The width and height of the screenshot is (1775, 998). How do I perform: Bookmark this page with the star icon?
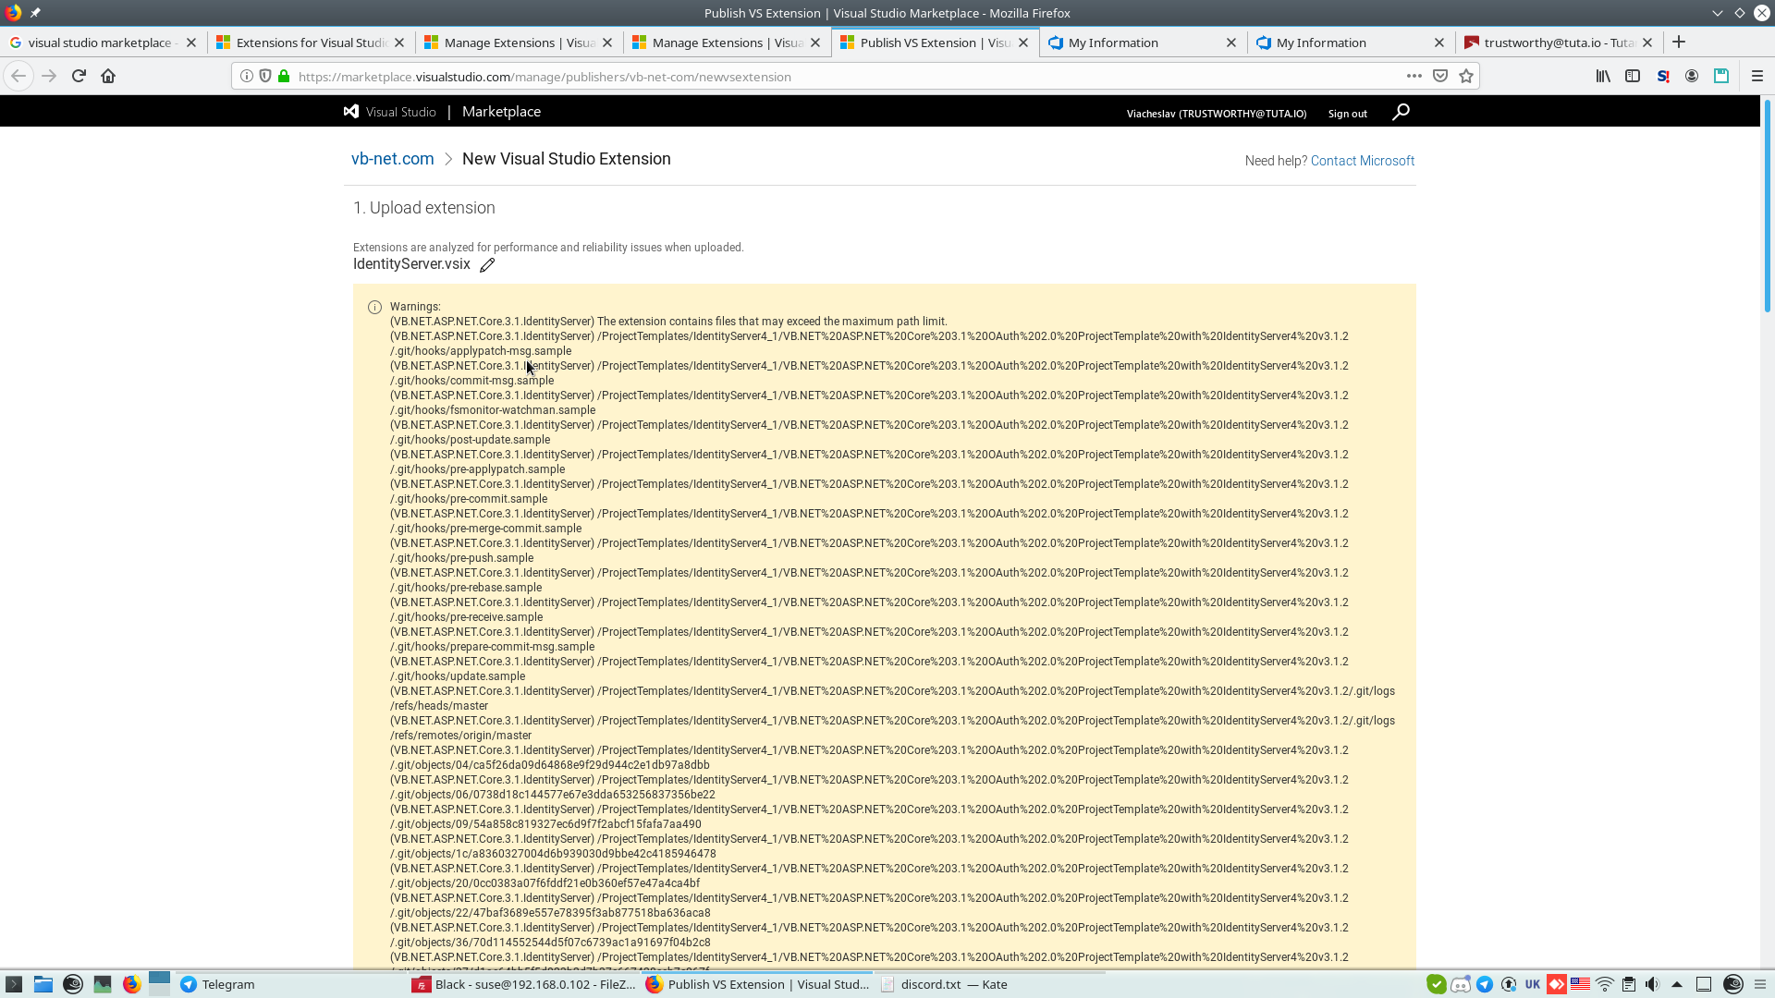click(x=1466, y=76)
